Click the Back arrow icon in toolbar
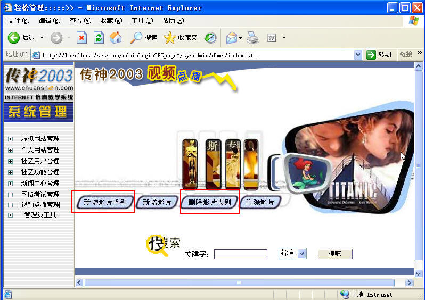 14,38
